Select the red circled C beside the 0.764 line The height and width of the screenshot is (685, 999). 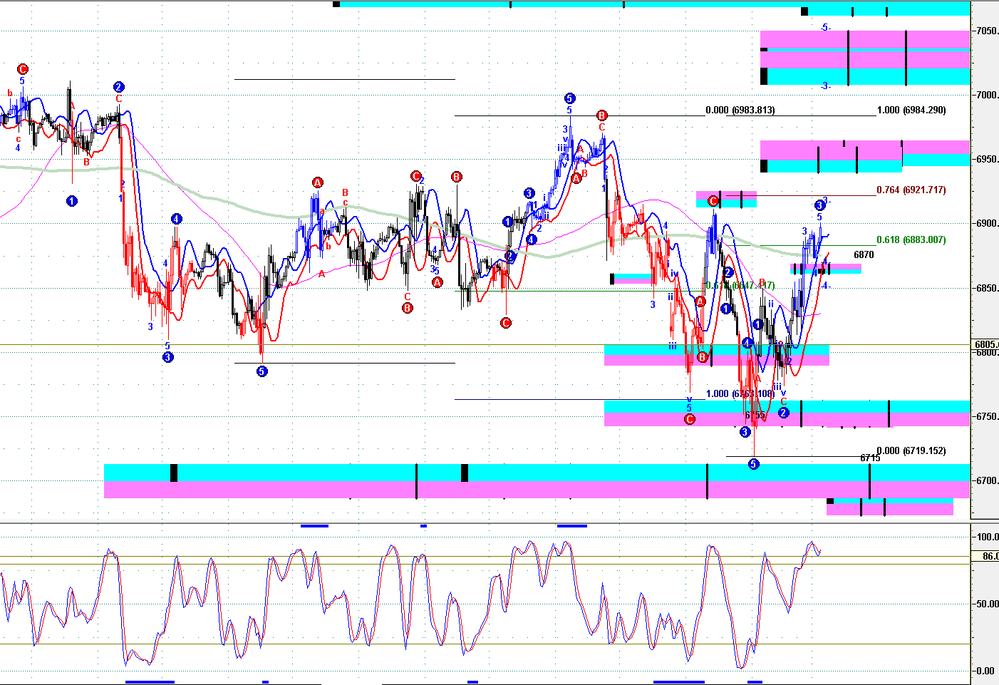tap(713, 202)
